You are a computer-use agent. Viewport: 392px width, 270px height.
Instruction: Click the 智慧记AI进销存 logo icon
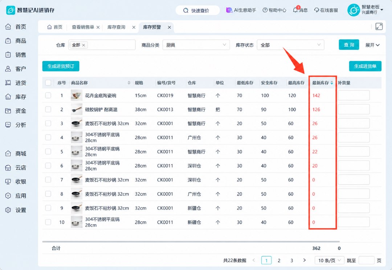click(11, 10)
